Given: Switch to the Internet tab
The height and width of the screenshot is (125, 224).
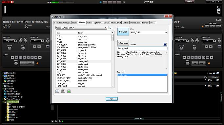Looking at the screenshot, I should coord(106,23).
